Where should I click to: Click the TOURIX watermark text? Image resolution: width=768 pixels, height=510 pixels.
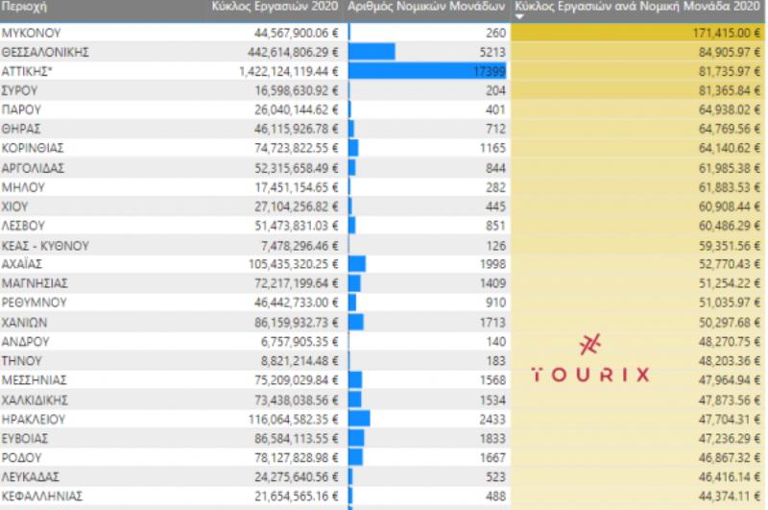click(x=590, y=375)
